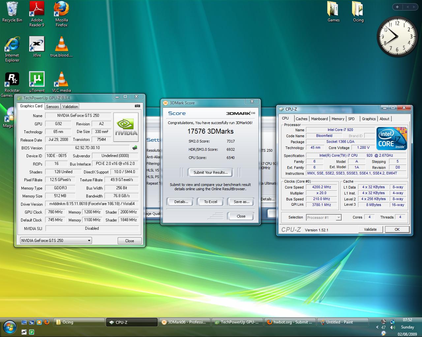Switch to 3DMark06 Professional taskbar button

coord(184,322)
